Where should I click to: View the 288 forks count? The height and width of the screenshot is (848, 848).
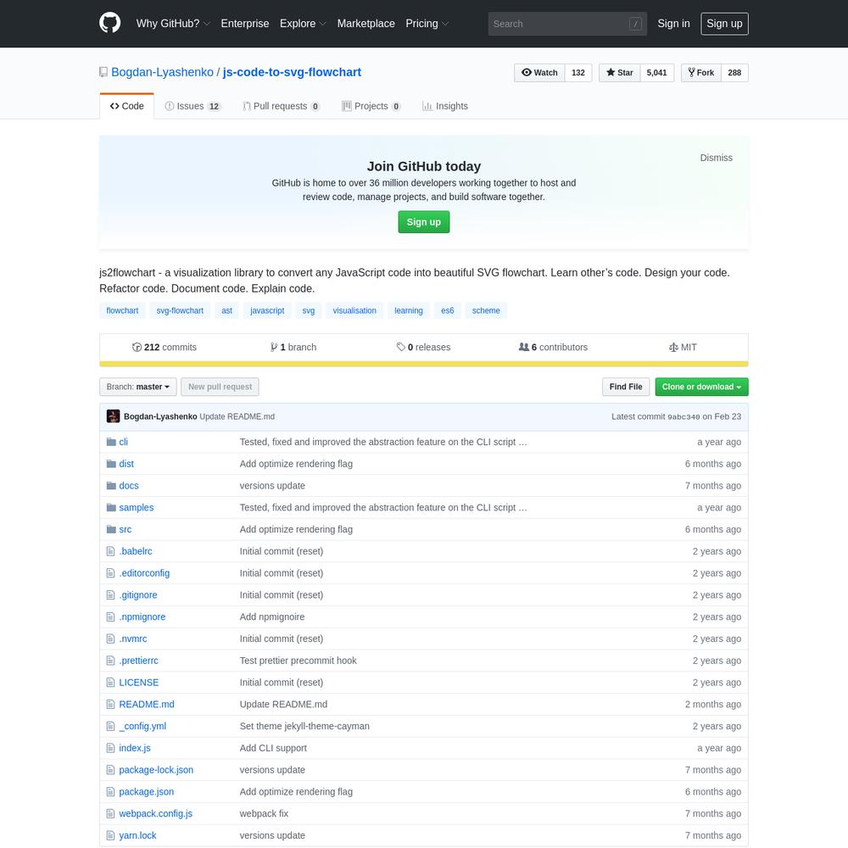click(734, 72)
